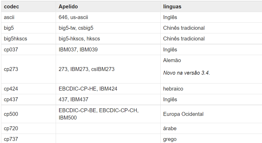Click the línguas column header
The image size is (262, 143).
(x=211, y=7)
